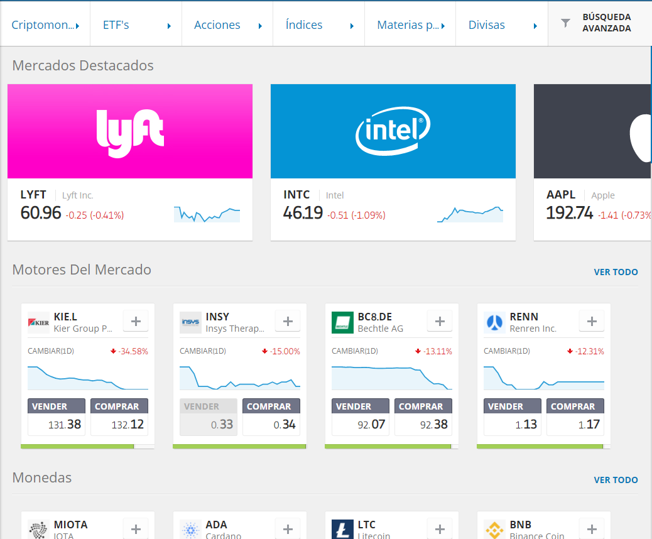The image size is (652, 539).
Task: Open the Índices category menu
Action: [319, 25]
